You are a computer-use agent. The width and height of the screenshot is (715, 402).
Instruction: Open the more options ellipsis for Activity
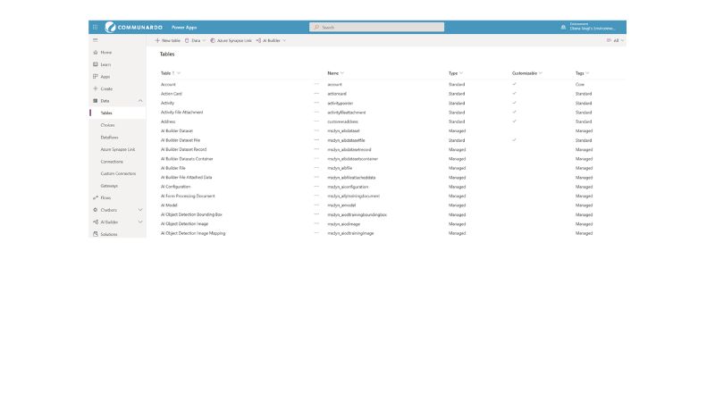point(316,104)
